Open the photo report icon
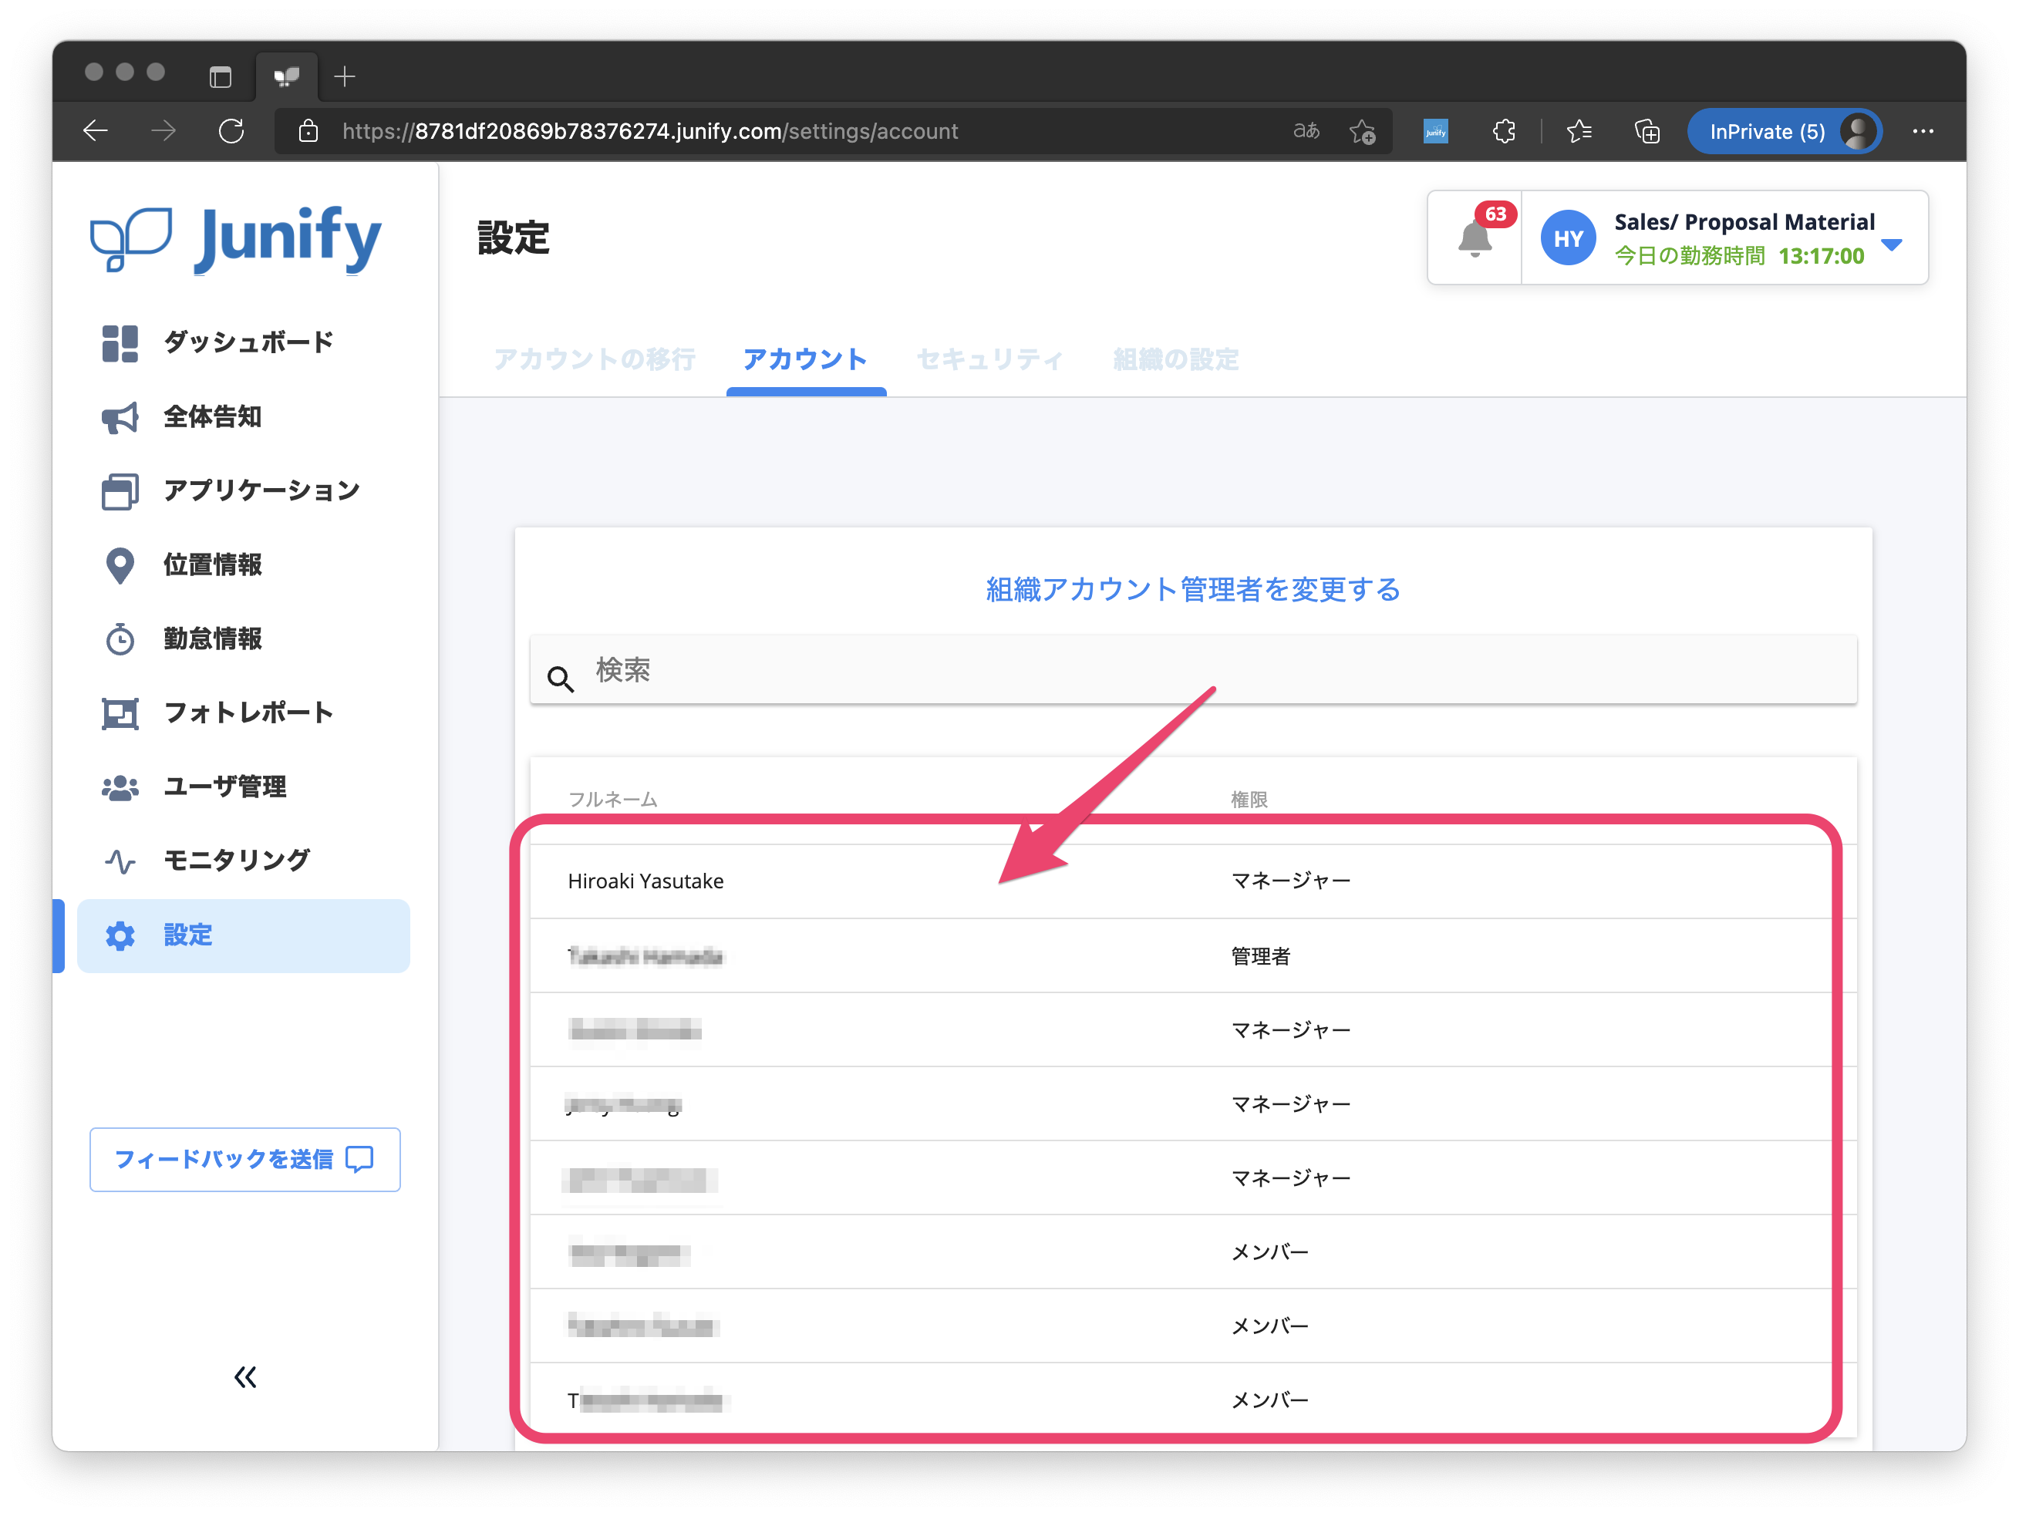 click(120, 713)
